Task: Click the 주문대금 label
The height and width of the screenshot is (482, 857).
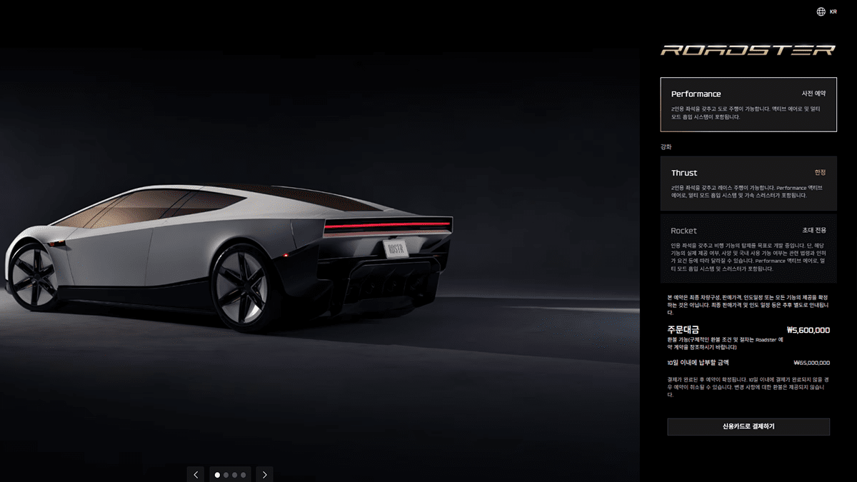Action: coord(683,330)
